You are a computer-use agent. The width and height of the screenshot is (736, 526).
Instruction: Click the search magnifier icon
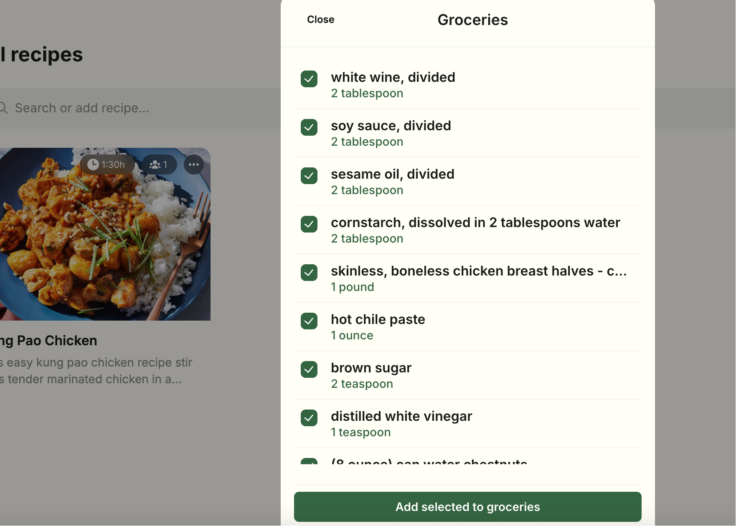[3, 108]
